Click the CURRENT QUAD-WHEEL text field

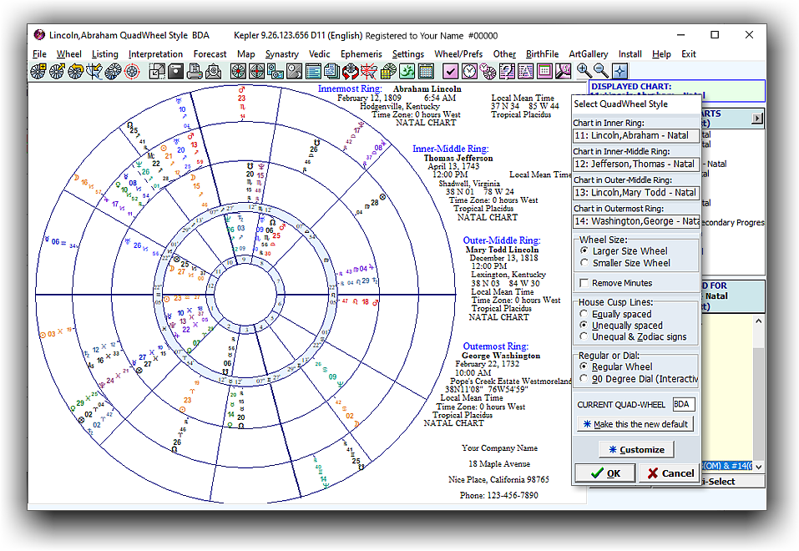[x=683, y=405]
